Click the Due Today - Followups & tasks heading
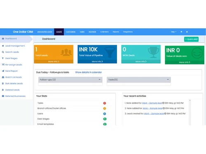Screen dimensions: 206x154 pos(53,72)
